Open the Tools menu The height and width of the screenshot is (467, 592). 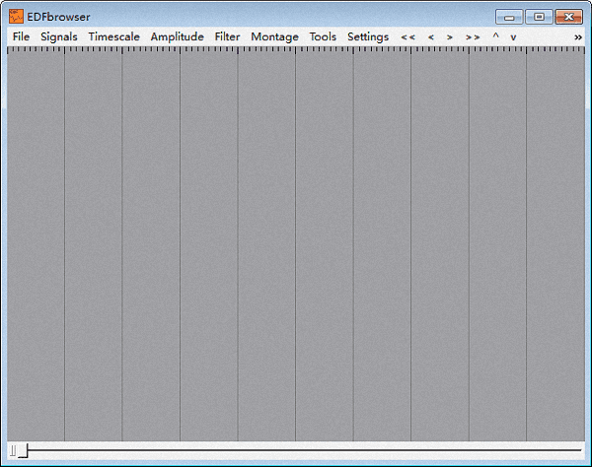pyautogui.click(x=323, y=37)
